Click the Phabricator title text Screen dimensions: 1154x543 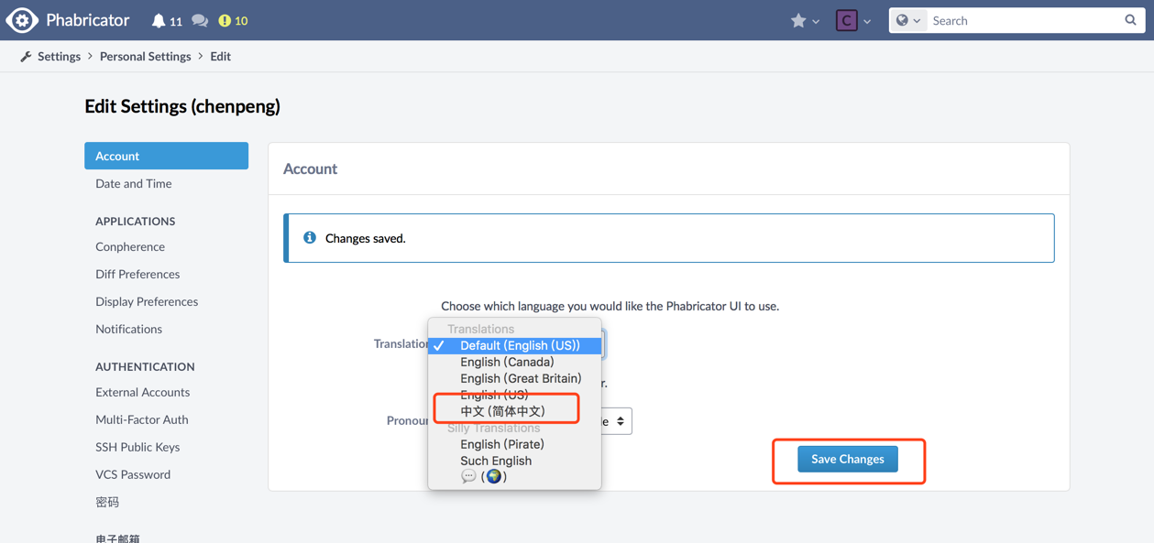[x=88, y=20]
